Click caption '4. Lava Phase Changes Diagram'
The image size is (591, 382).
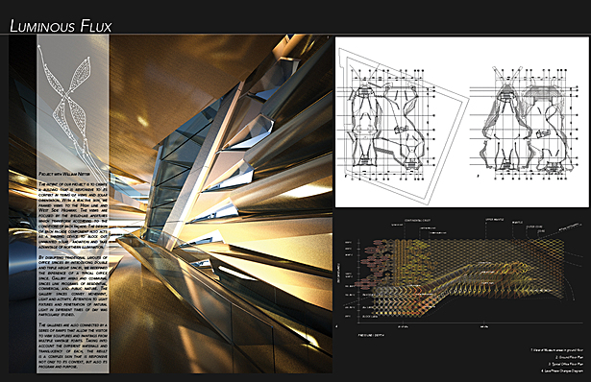tap(562, 370)
